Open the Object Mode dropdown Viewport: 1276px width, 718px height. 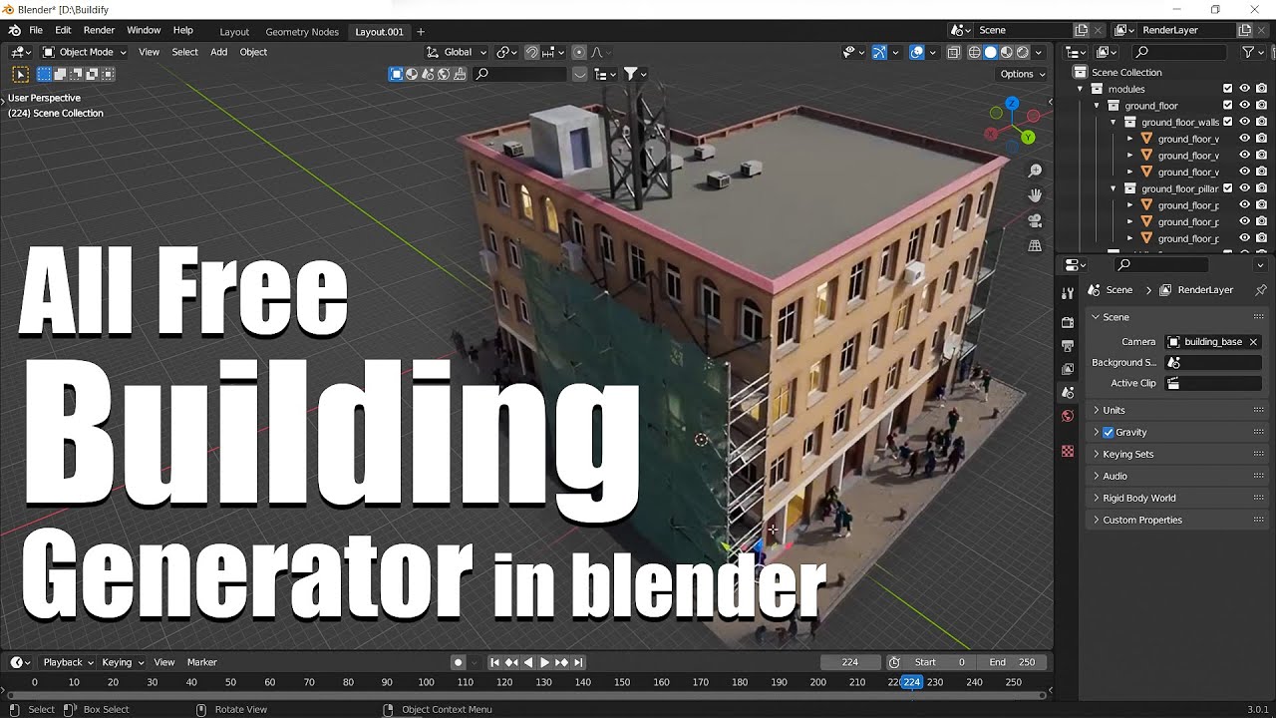tap(86, 52)
